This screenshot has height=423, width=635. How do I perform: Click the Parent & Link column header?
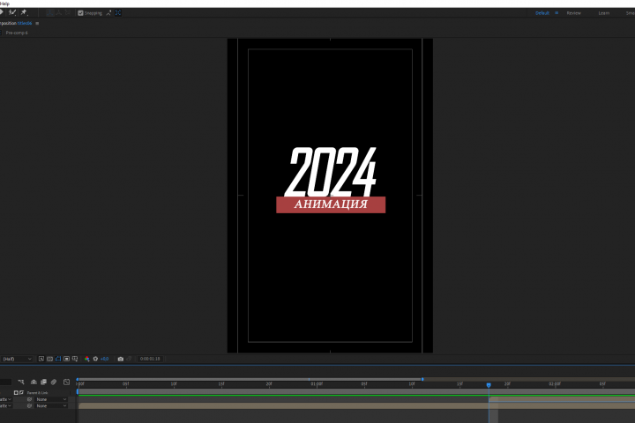[37, 393]
